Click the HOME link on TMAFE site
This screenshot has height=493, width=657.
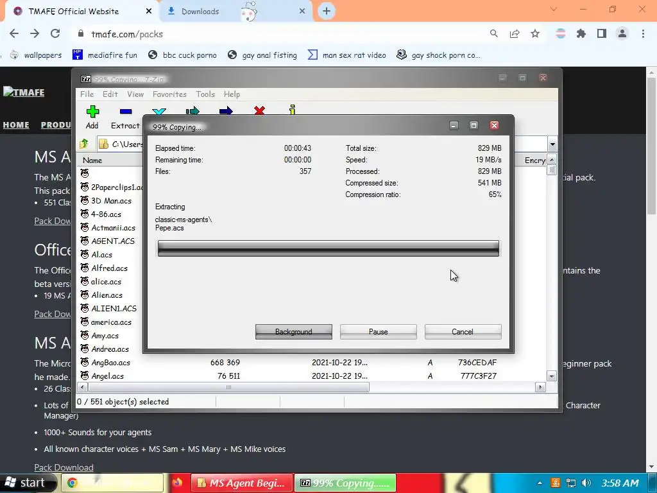click(16, 125)
